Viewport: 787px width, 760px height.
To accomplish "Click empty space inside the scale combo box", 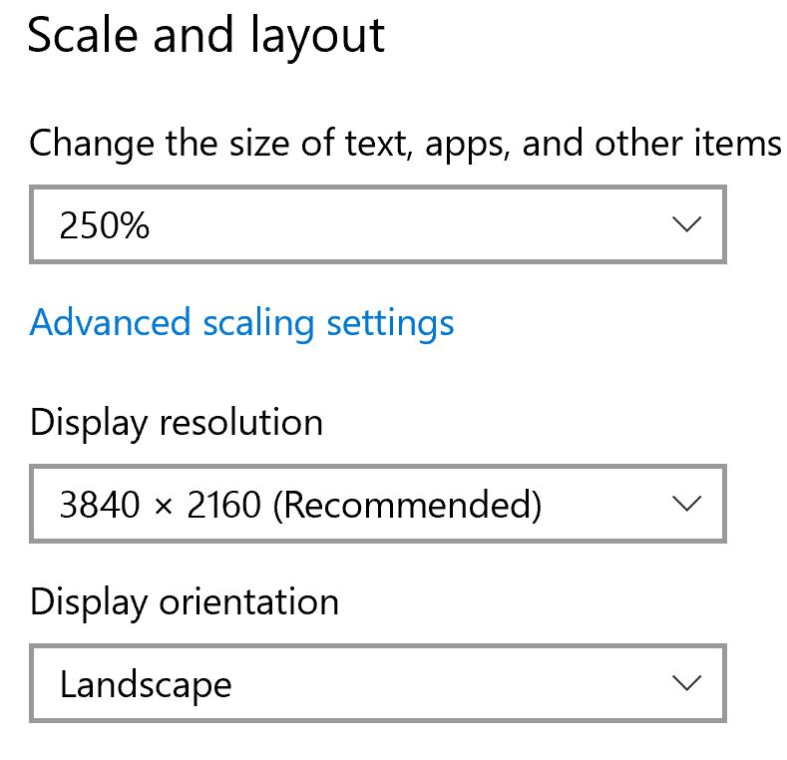I will (x=402, y=224).
